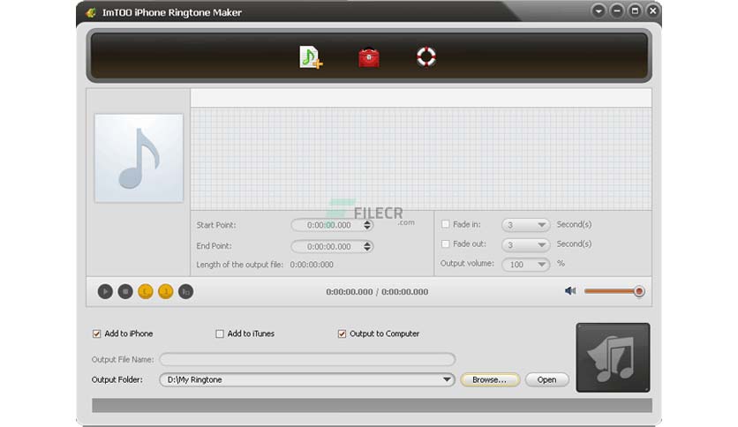Click the waveform grid area

click(x=421, y=159)
